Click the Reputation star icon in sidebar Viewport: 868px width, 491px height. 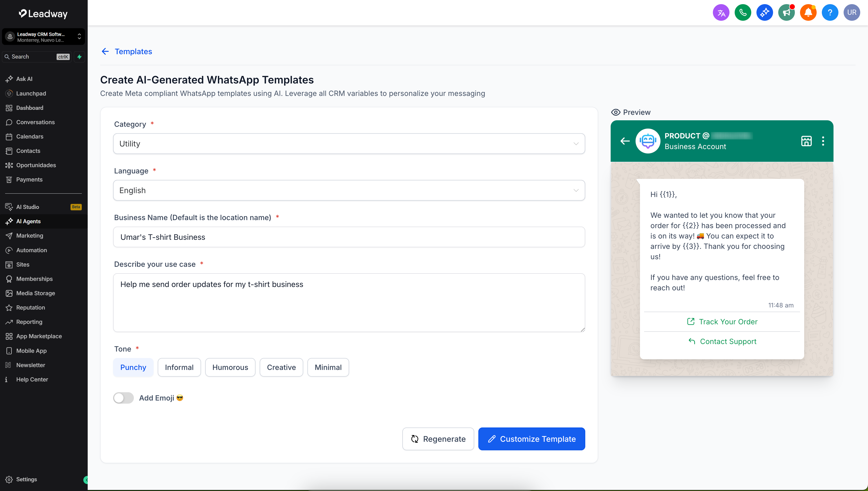(9, 307)
